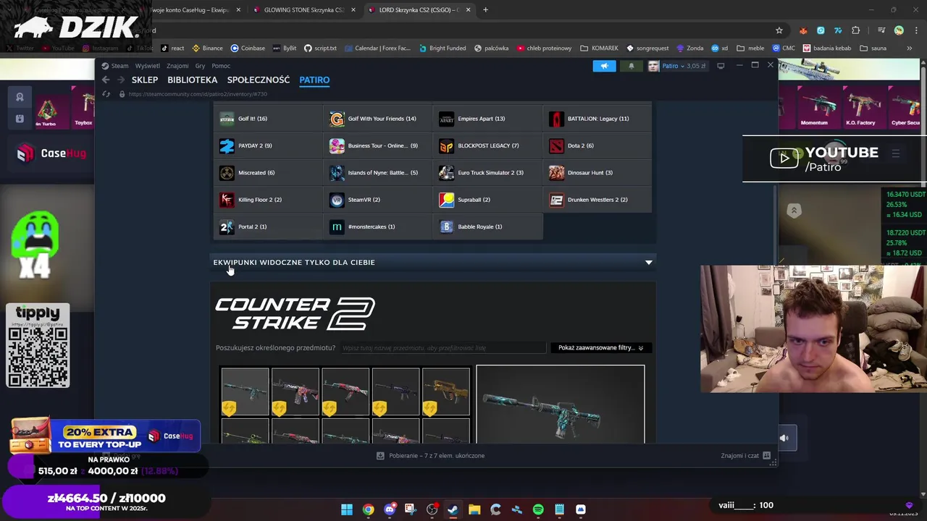Select Dinosaur Hunt (3) inventory
927x521 pixels.
pos(598,173)
